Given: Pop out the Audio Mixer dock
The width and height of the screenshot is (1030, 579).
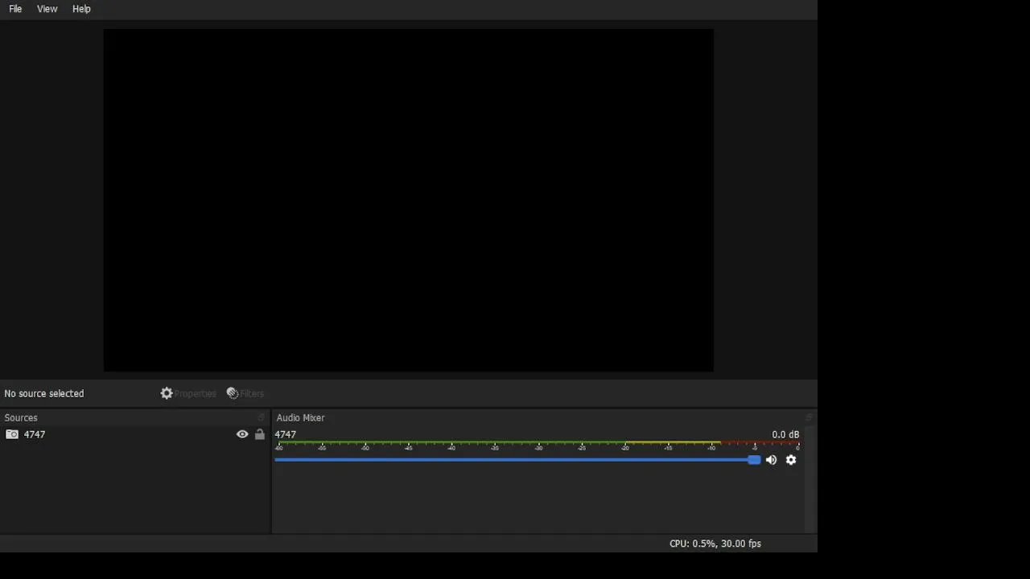Looking at the screenshot, I should point(809,417).
